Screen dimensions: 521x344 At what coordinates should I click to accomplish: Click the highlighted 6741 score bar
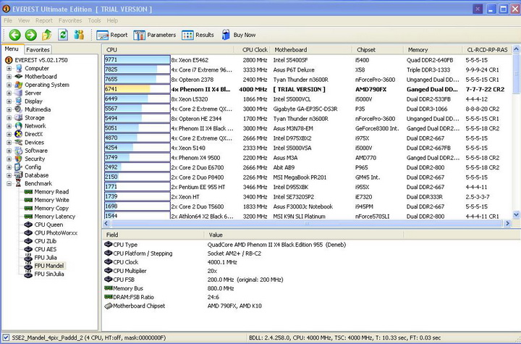[137, 89]
